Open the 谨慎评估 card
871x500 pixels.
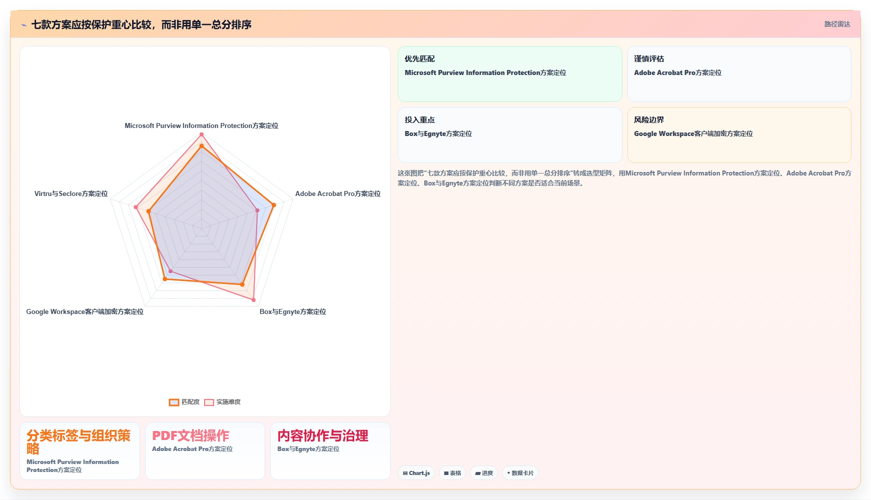coord(739,74)
